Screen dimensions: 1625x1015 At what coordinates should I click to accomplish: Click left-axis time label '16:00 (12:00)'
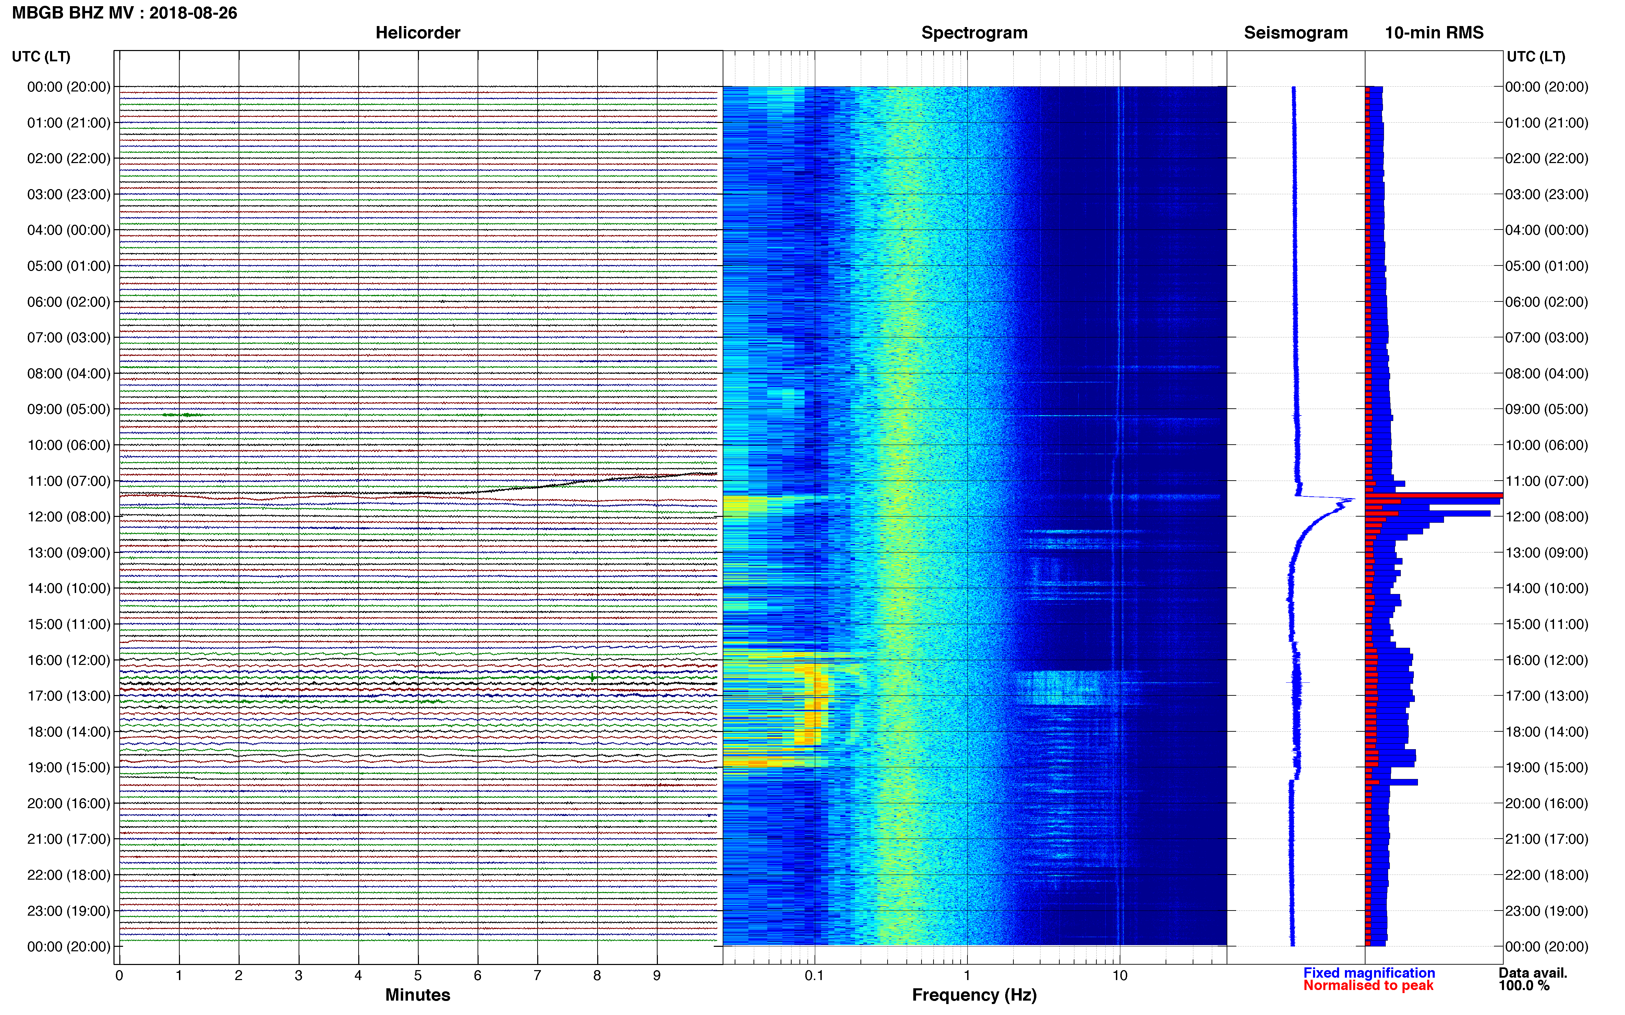pos(69,660)
